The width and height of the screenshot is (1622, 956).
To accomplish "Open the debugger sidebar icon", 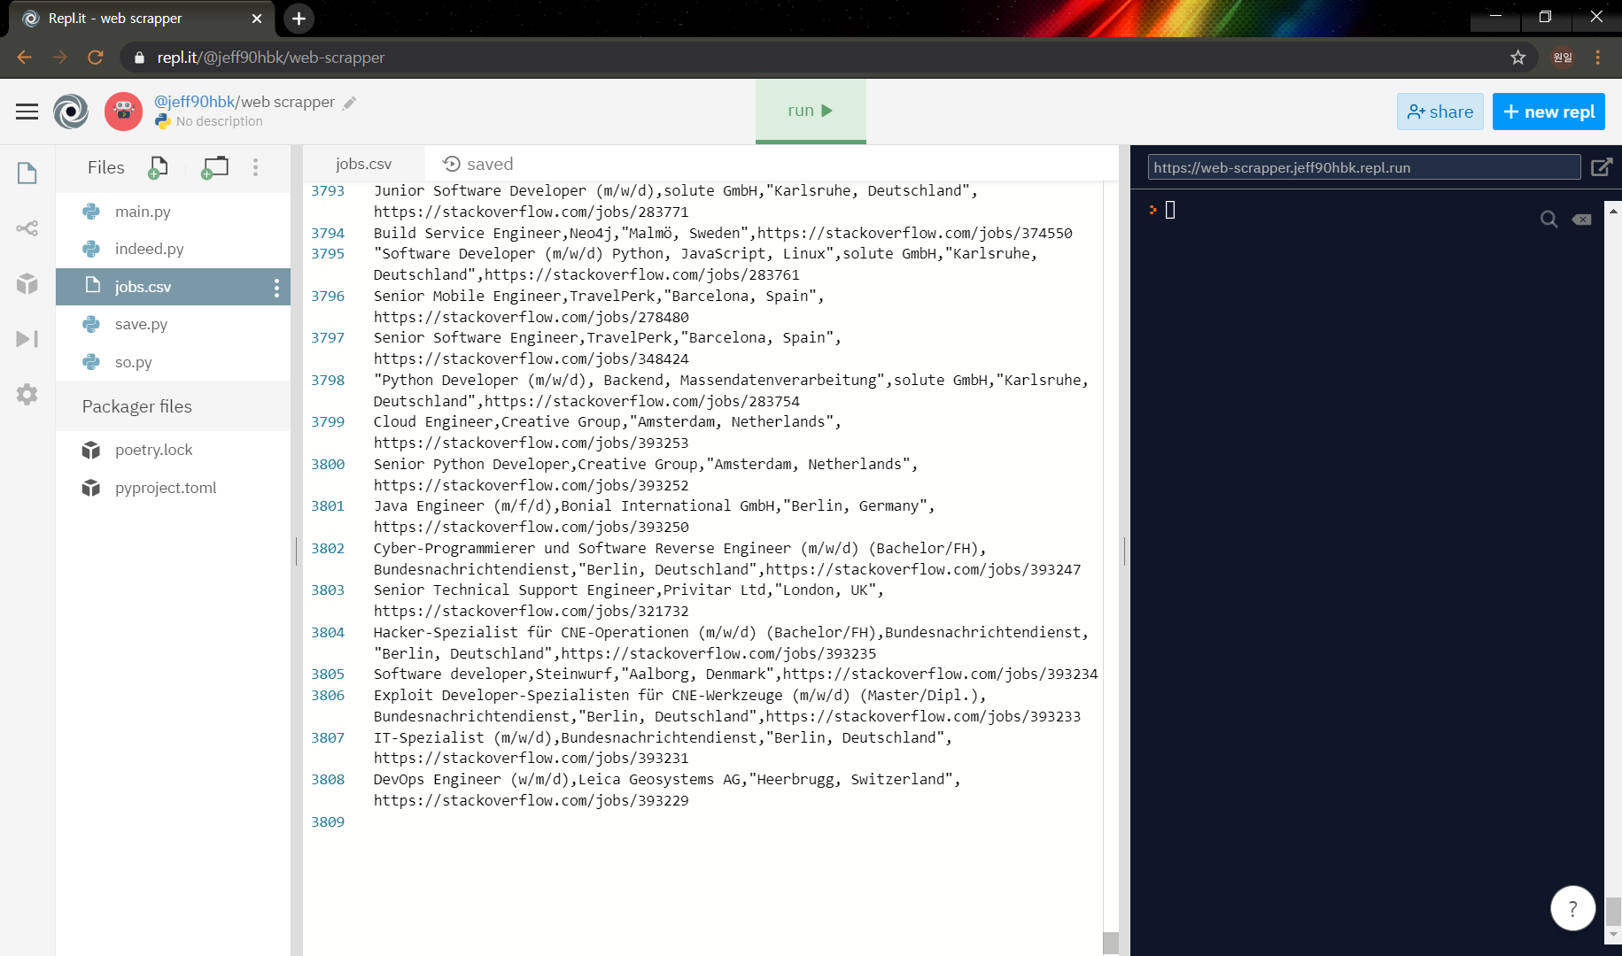I will [27, 339].
